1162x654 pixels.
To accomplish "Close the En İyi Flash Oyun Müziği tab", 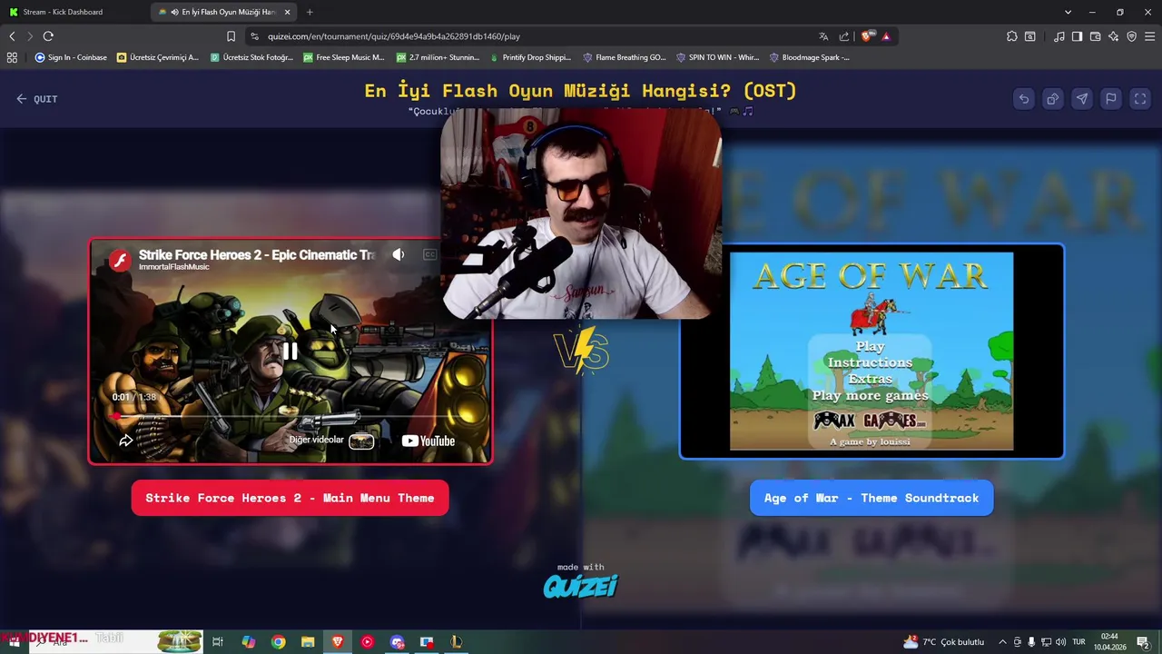I will click(x=288, y=12).
